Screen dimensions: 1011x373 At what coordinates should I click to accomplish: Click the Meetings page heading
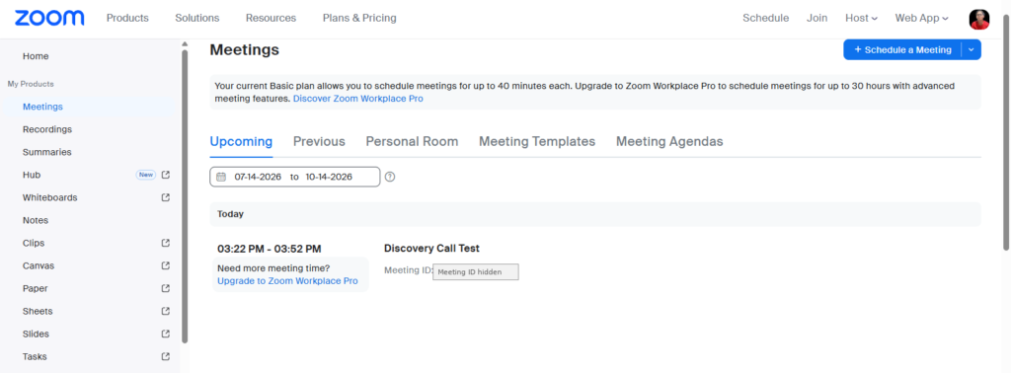245,49
